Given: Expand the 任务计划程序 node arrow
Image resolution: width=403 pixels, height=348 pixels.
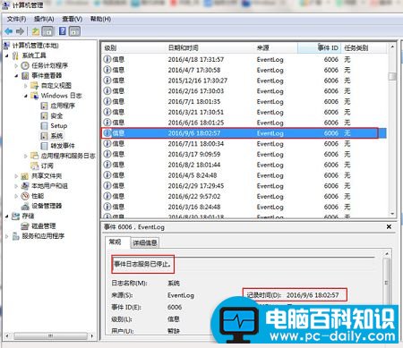Looking at the screenshot, I should [16, 65].
